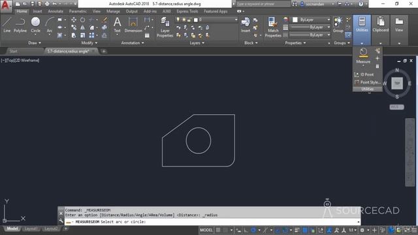Screen dimensions: 418x235
Task: Click the MODEL space button in status bar
Action: tap(206, 230)
